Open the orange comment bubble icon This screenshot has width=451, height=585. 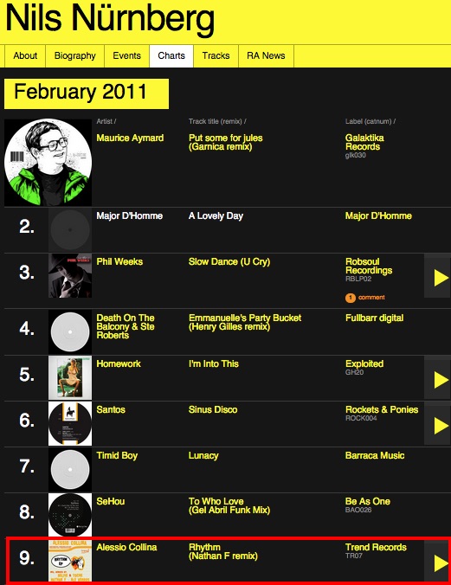(351, 298)
